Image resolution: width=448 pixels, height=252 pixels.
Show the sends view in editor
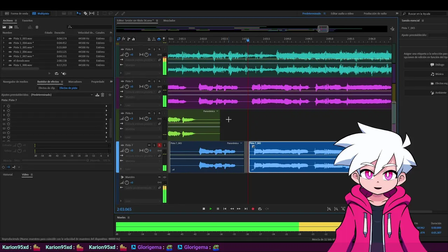128,39
